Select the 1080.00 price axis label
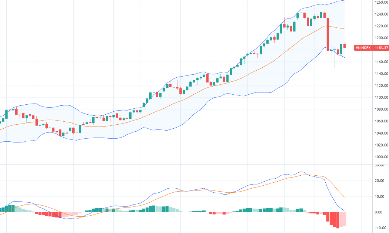 tap(381, 109)
